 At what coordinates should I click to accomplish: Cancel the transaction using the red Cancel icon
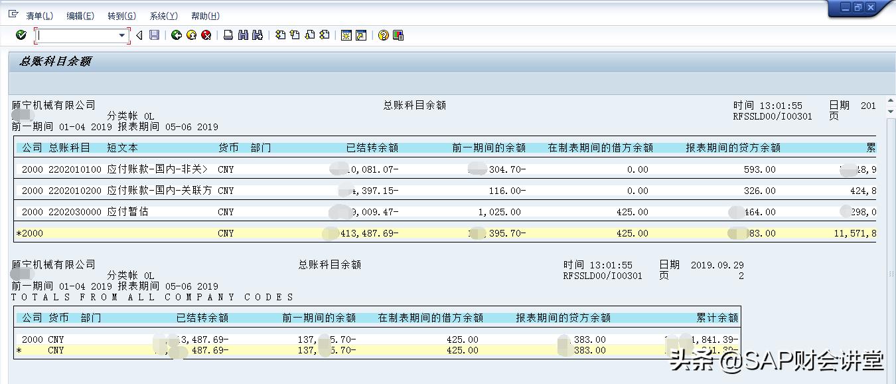206,35
